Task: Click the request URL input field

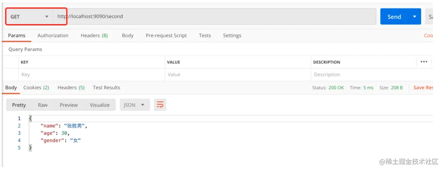Action: (x=214, y=17)
